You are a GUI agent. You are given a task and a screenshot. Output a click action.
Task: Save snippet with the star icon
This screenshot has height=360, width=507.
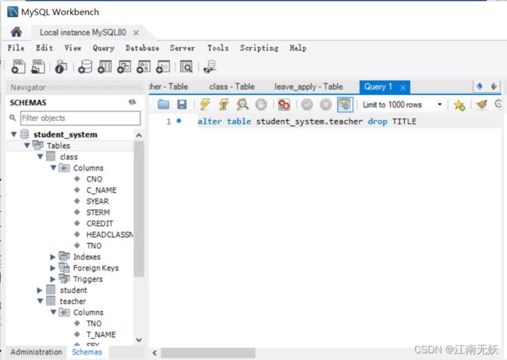(x=459, y=104)
